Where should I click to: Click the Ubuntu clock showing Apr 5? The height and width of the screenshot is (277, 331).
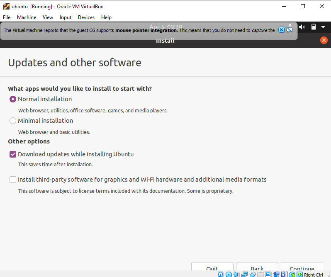click(165, 27)
